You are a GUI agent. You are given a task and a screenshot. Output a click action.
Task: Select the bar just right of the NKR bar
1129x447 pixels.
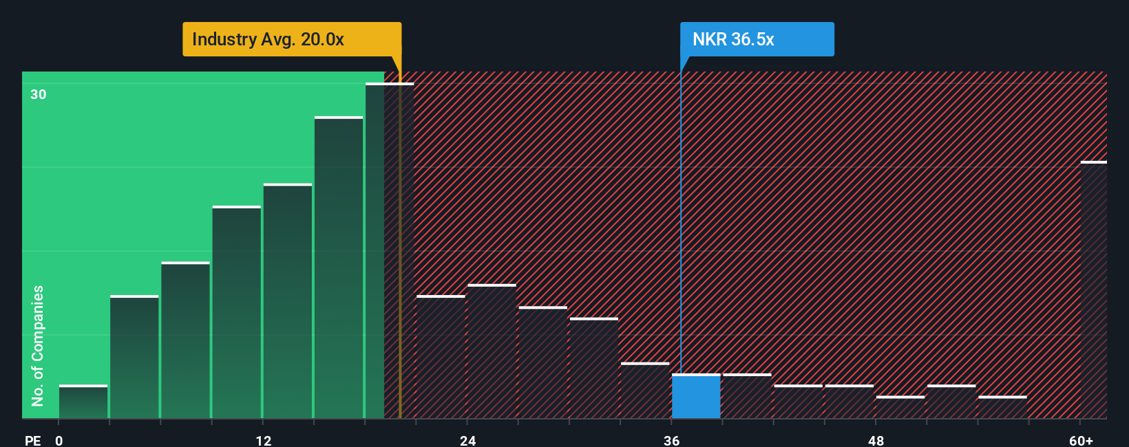747,396
